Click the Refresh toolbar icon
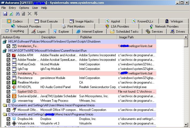The width and height of the screenshot is (190, 128). 11,14
